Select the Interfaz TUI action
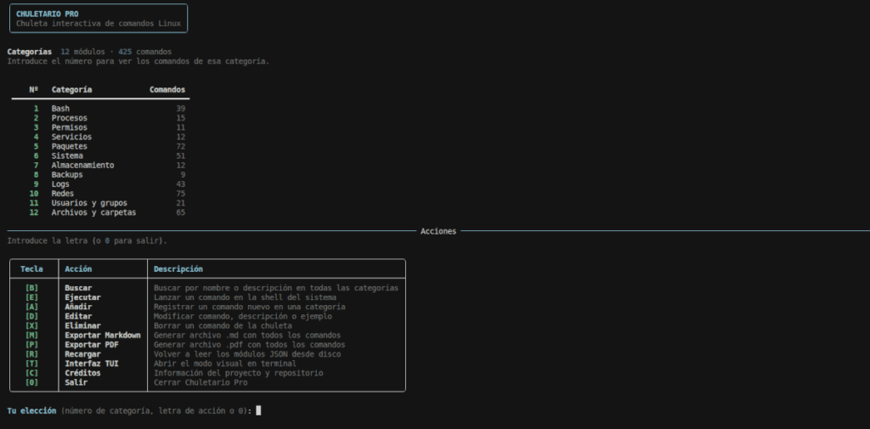 click(x=92, y=364)
